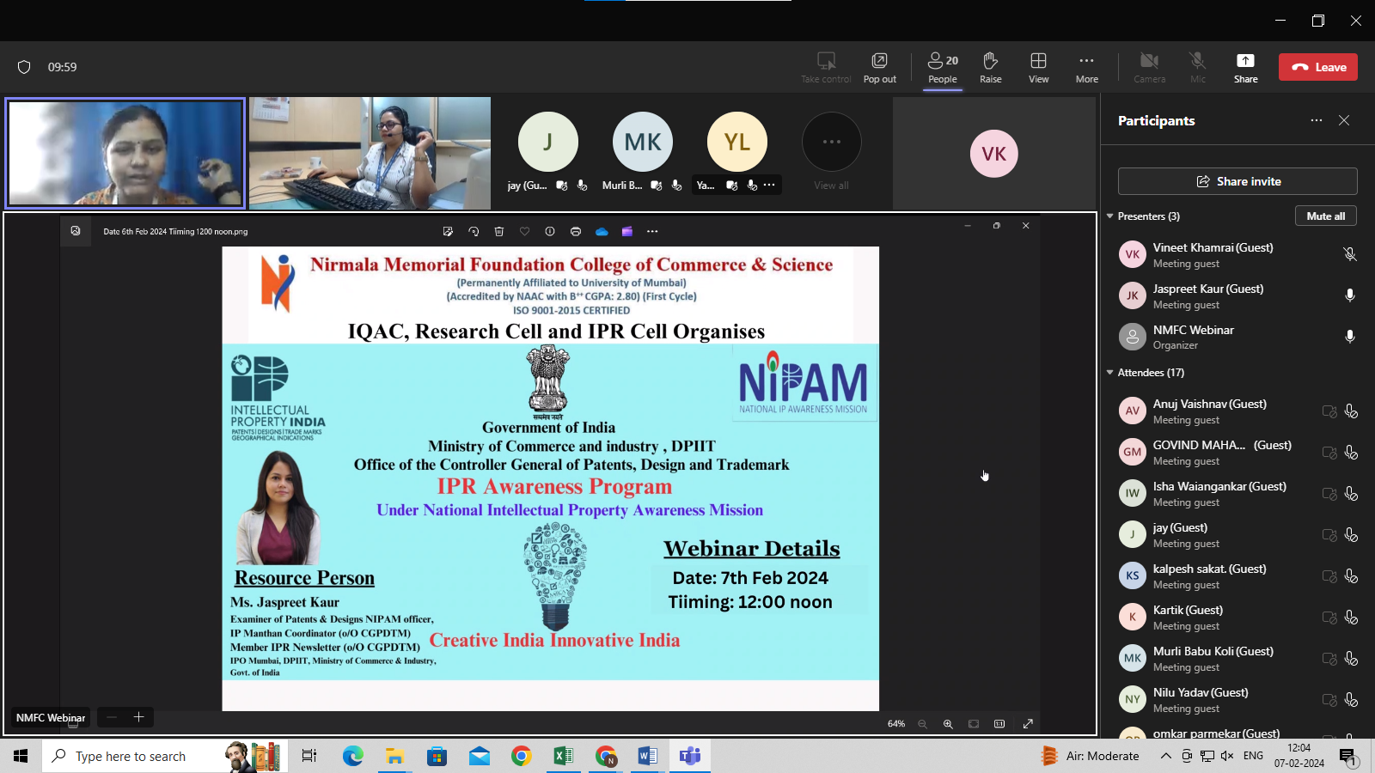Select the speaker's video thumbnail
Viewport: 1375px width, 773px height.
pos(125,153)
